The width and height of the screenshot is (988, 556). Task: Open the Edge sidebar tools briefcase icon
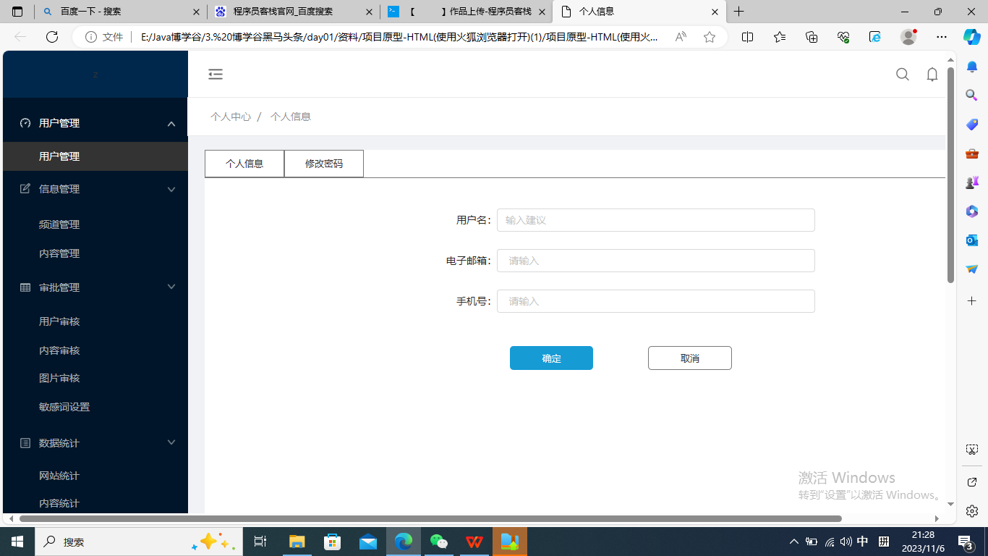pyautogui.click(x=972, y=153)
